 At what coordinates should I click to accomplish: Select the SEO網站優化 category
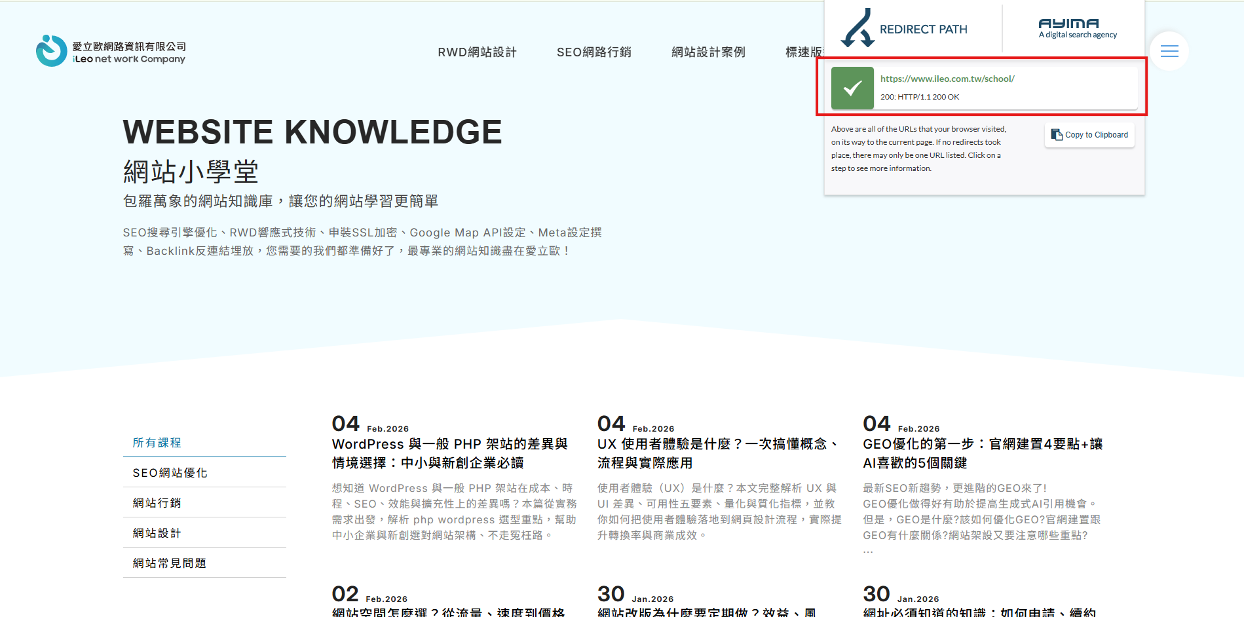(x=170, y=473)
